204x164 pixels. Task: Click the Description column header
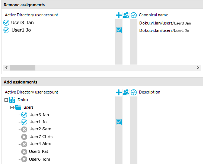[150, 92]
